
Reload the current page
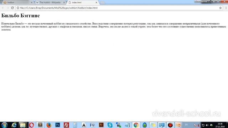click(12, 8)
